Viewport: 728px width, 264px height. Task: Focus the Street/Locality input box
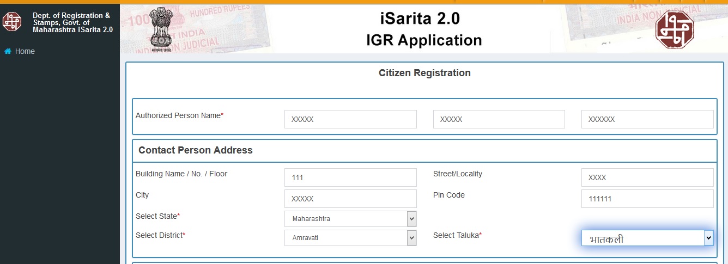click(x=647, y=177)
